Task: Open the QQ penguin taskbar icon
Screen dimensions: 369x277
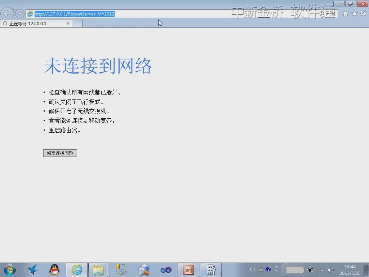Action: point(54,270)
